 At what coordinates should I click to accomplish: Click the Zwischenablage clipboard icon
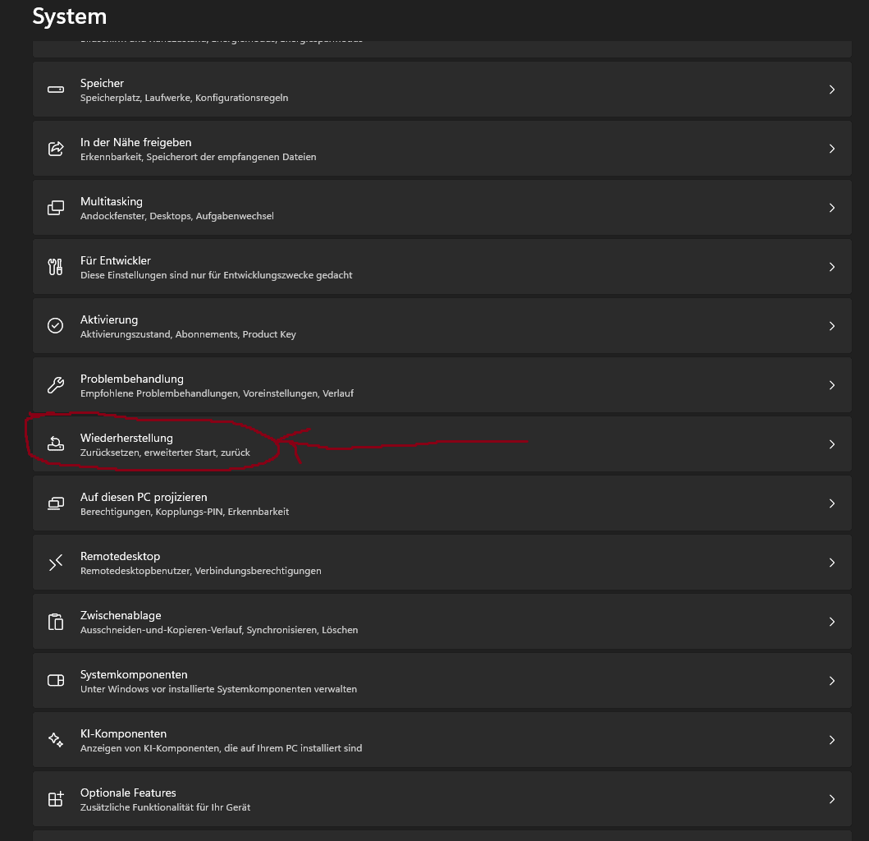(x=56, y=622)
